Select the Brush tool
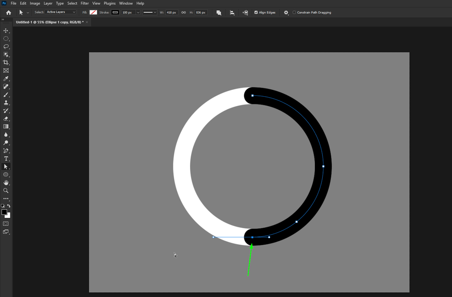Screen dimensions: 452x297 coord(6,94)
